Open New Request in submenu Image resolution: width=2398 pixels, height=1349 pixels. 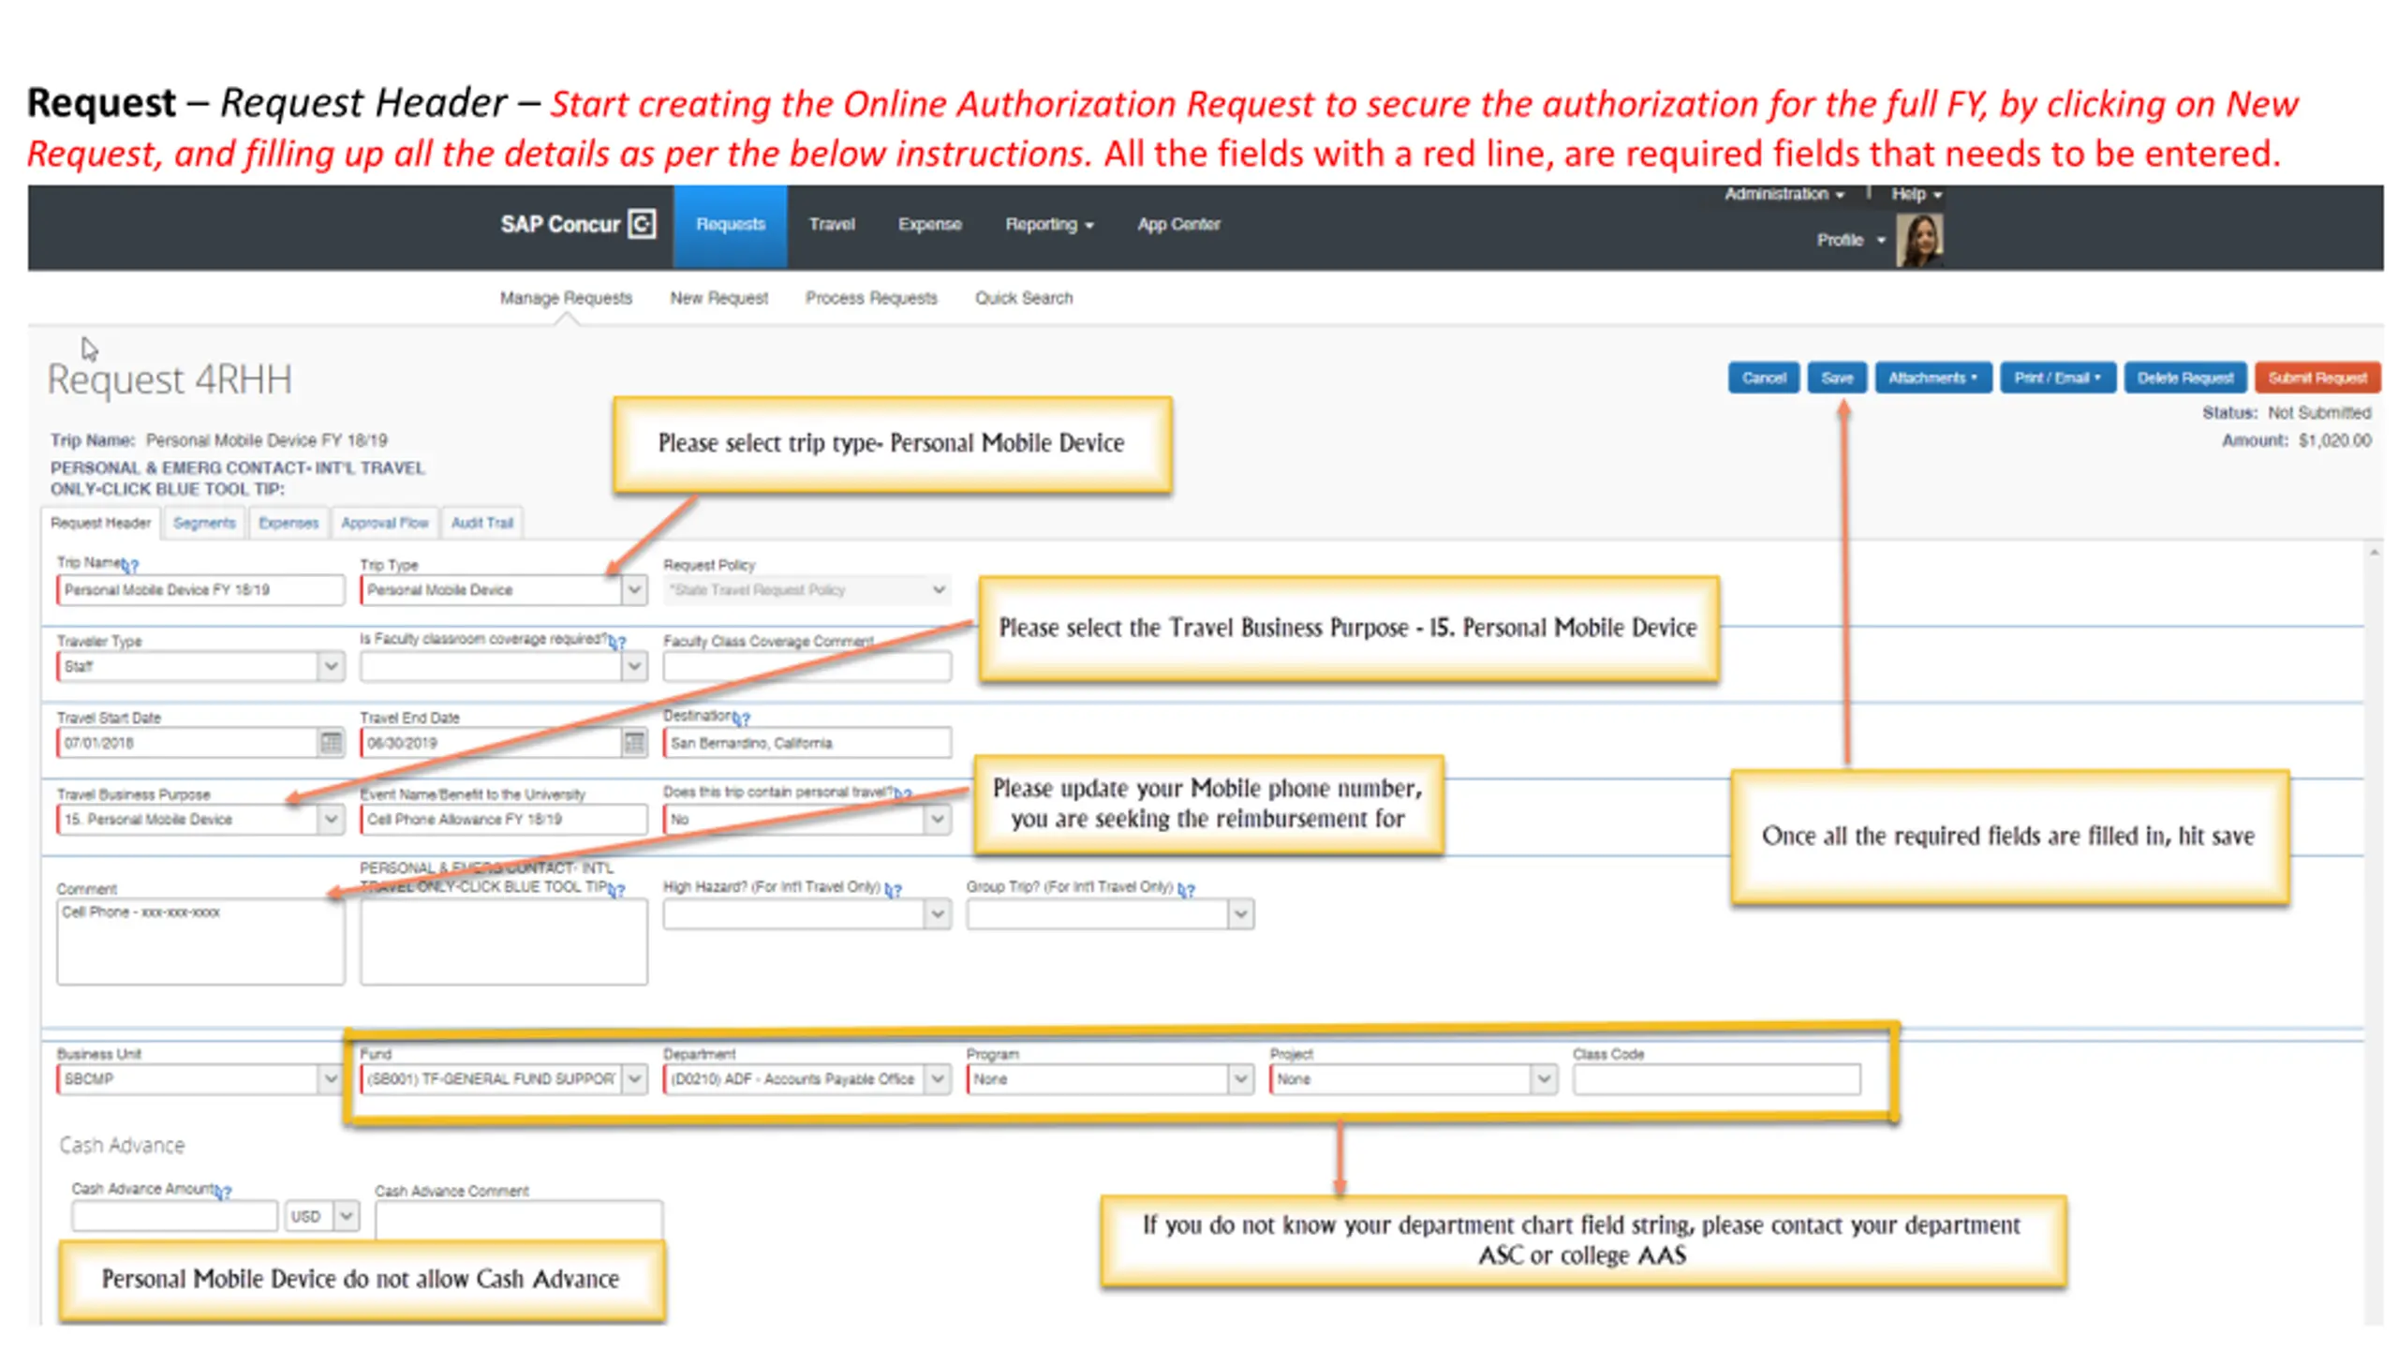718,298
